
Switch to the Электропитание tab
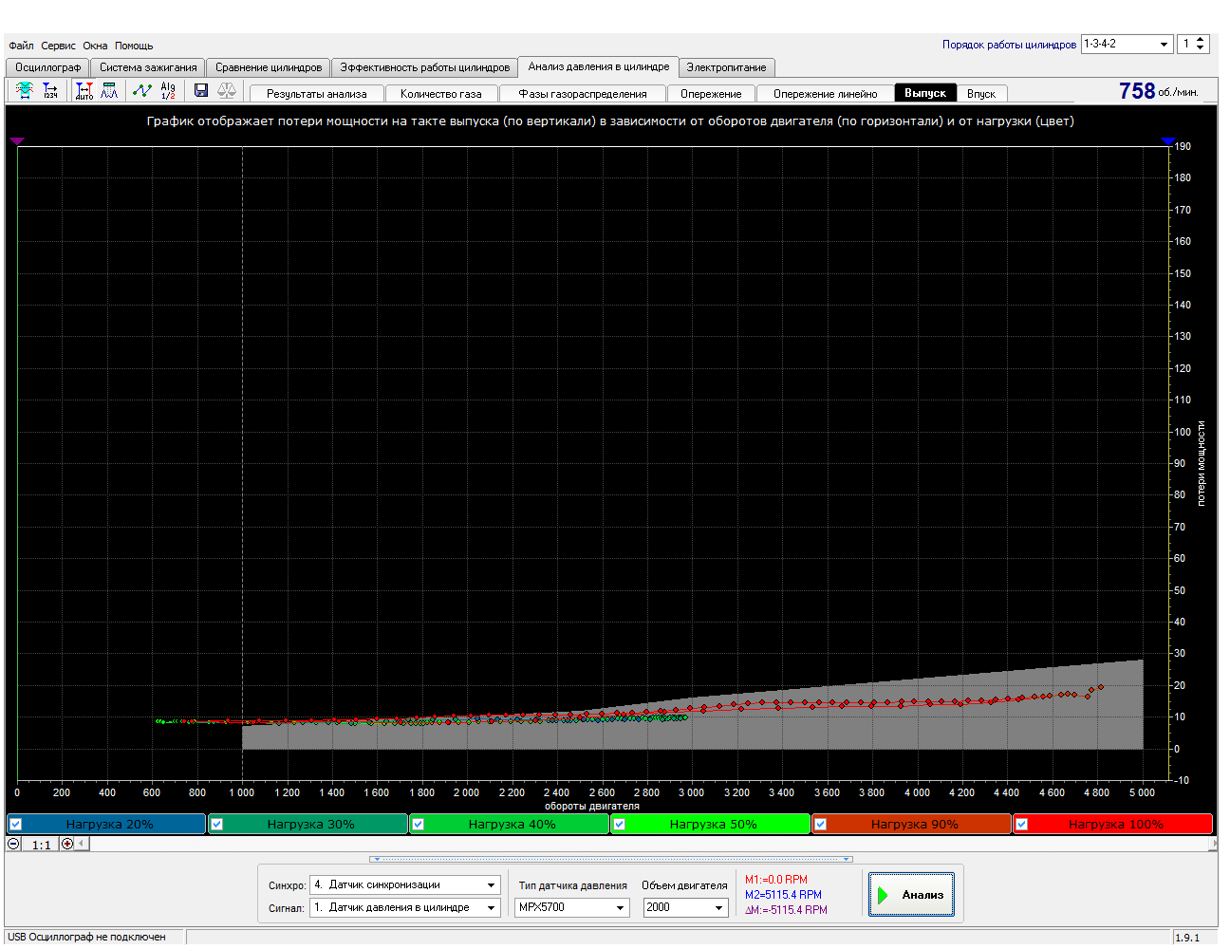[726, 67]
